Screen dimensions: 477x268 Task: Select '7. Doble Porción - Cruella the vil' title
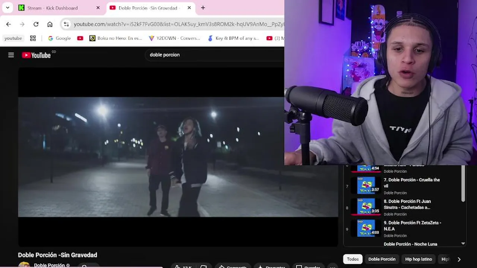point(412,183)
